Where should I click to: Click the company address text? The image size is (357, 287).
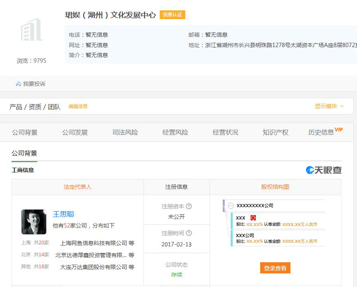click(x=281, y=45)
